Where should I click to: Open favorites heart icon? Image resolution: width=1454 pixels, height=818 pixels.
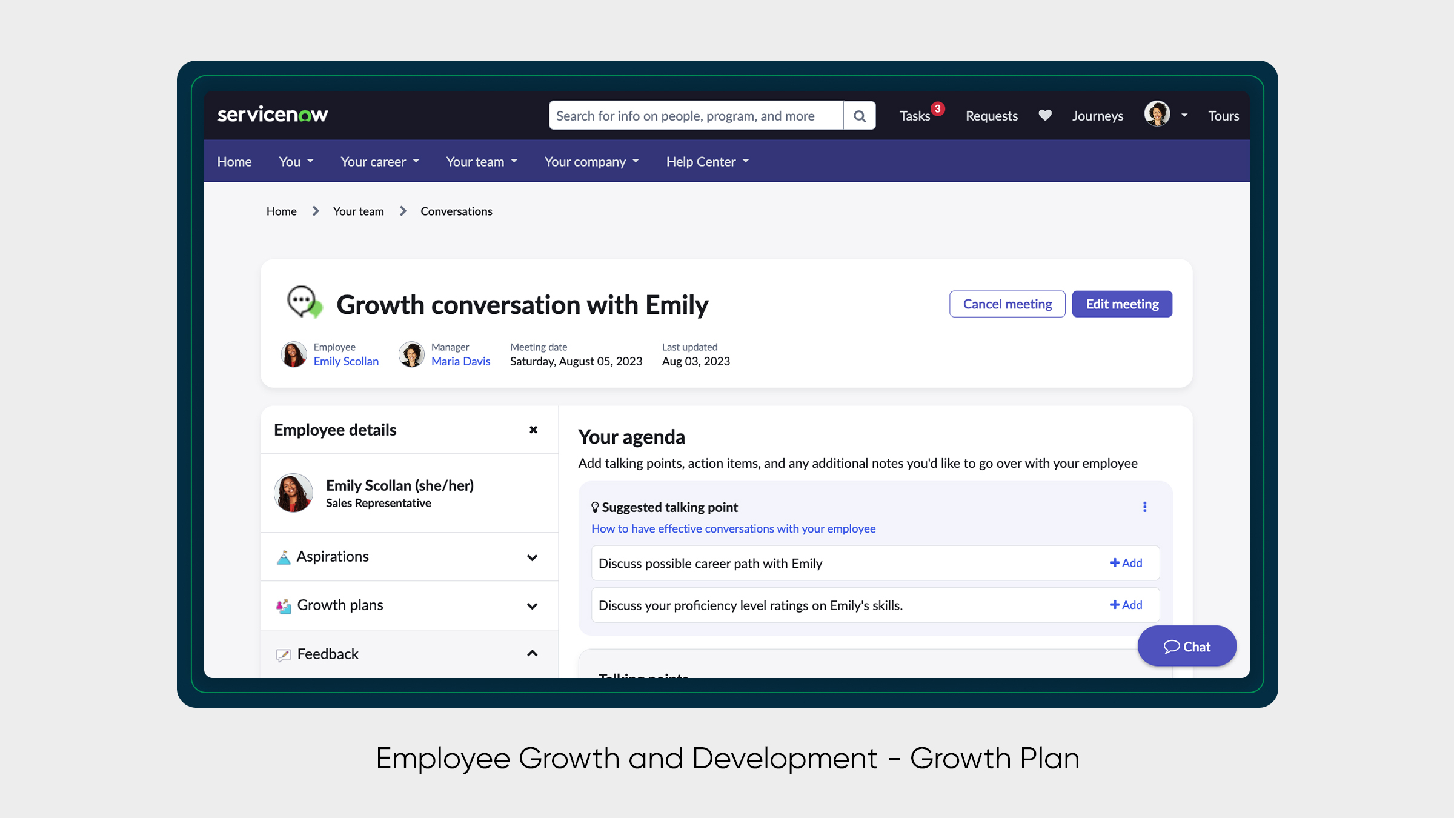(x=1045, y=115)
